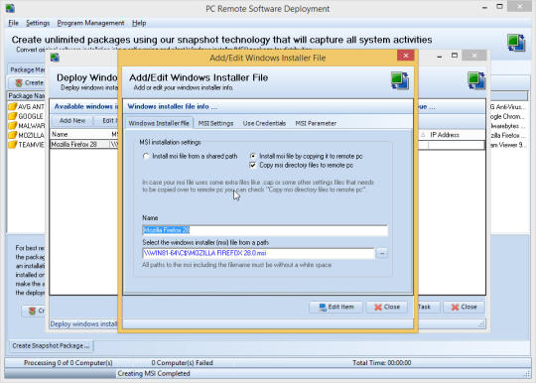Click the Edit Item button
Screen dimensions: 536x383
point(336,307)
